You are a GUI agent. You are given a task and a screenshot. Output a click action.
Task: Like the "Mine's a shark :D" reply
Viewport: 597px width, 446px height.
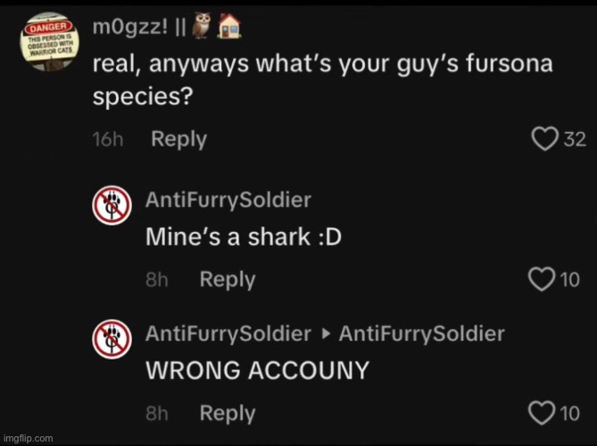[x=542, y=279]
